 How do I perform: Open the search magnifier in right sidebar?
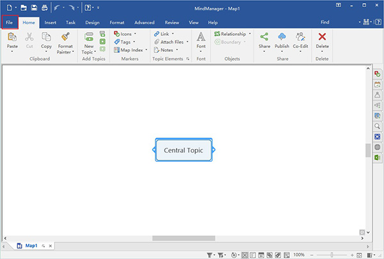click(x=377, y=127)
